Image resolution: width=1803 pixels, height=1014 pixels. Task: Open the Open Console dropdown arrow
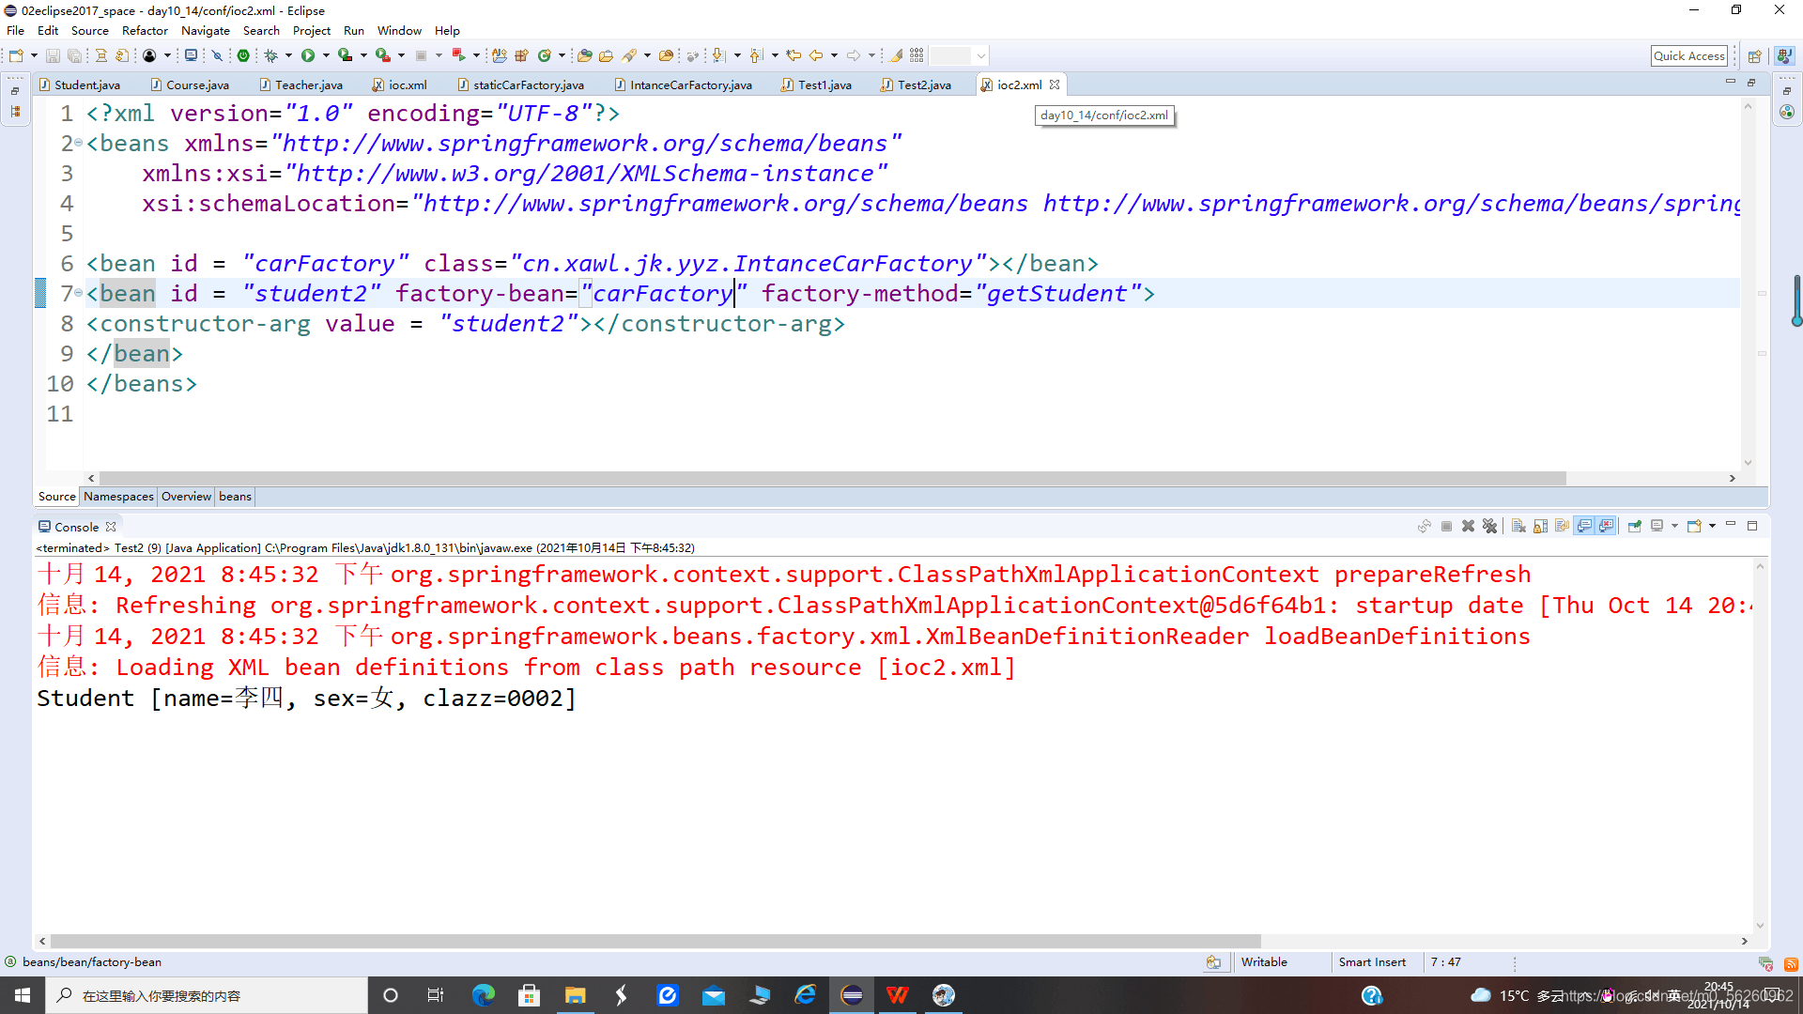[x=1712, y=527]
